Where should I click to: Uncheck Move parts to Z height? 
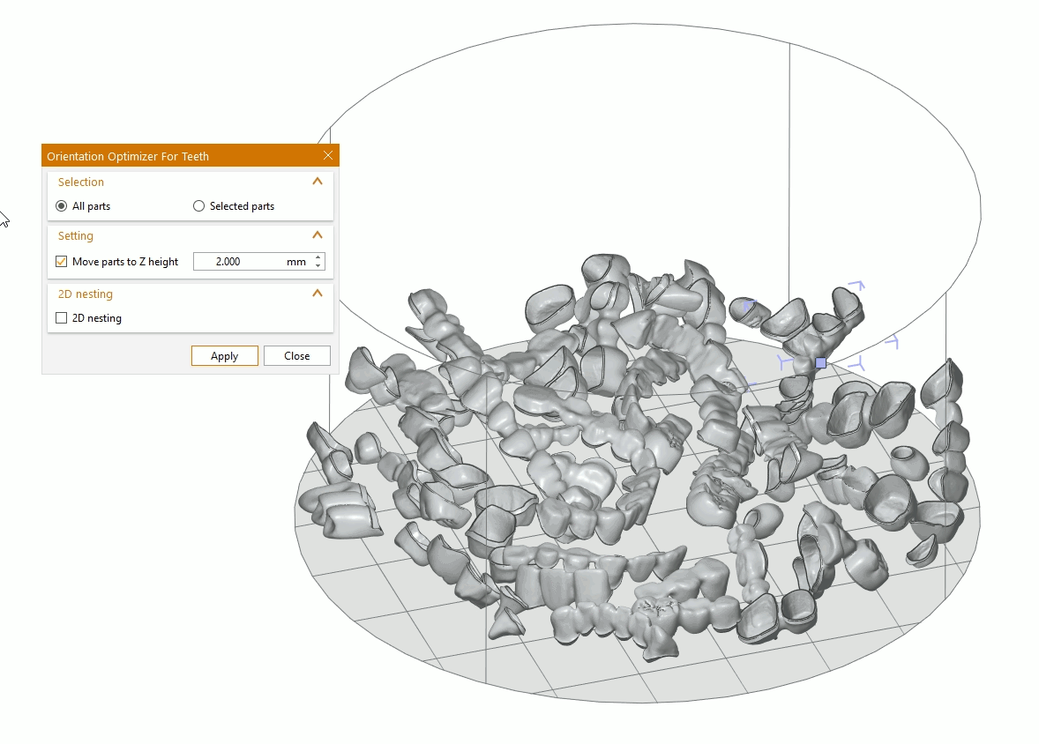coord(62,262)
